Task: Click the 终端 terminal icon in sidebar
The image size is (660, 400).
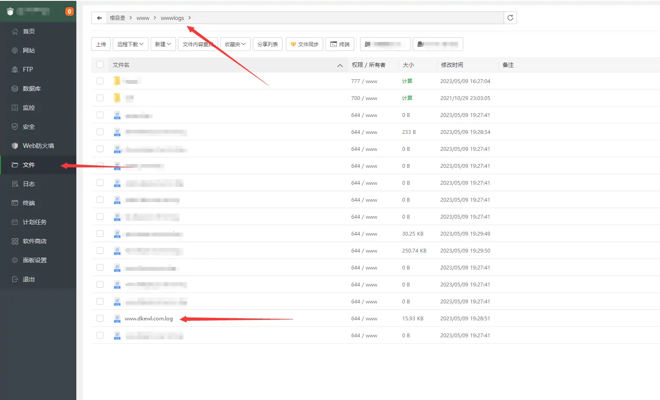Action: point(15,203)
